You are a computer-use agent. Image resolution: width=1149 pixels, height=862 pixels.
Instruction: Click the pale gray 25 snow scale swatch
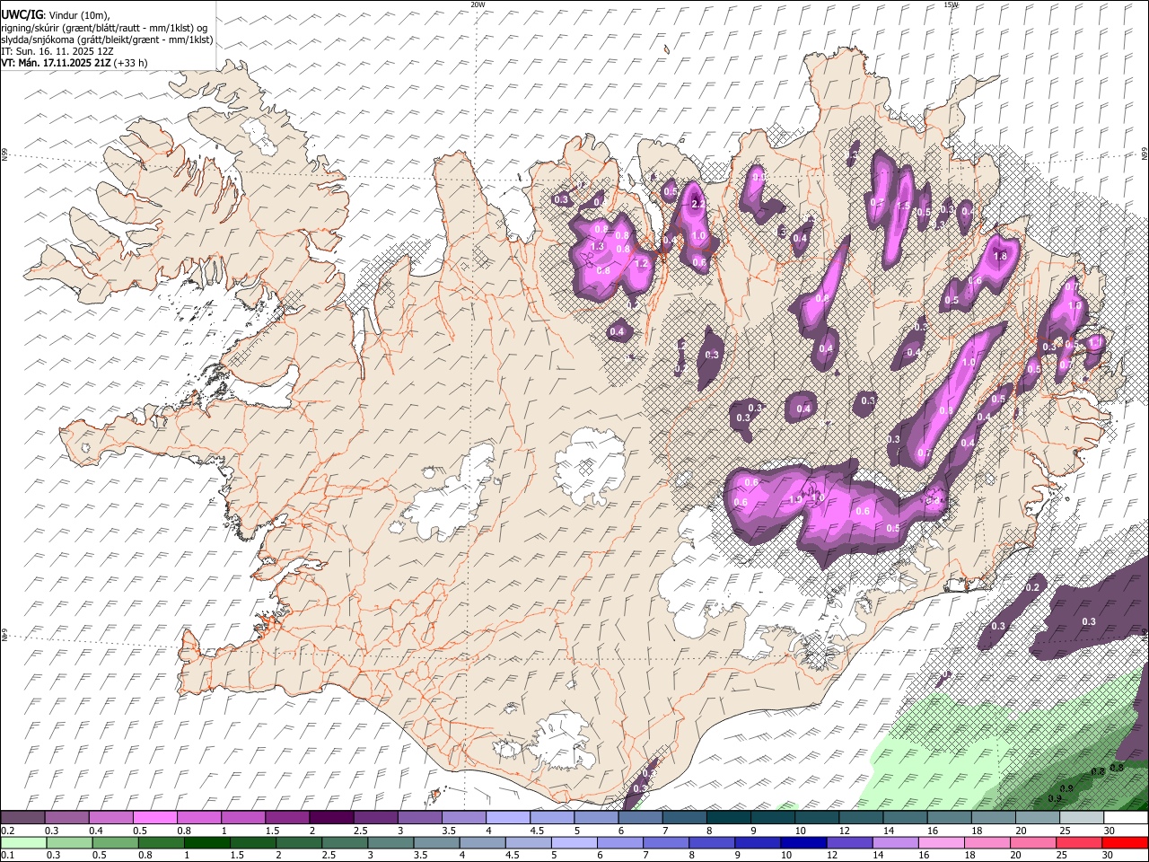coord(1083,818)
